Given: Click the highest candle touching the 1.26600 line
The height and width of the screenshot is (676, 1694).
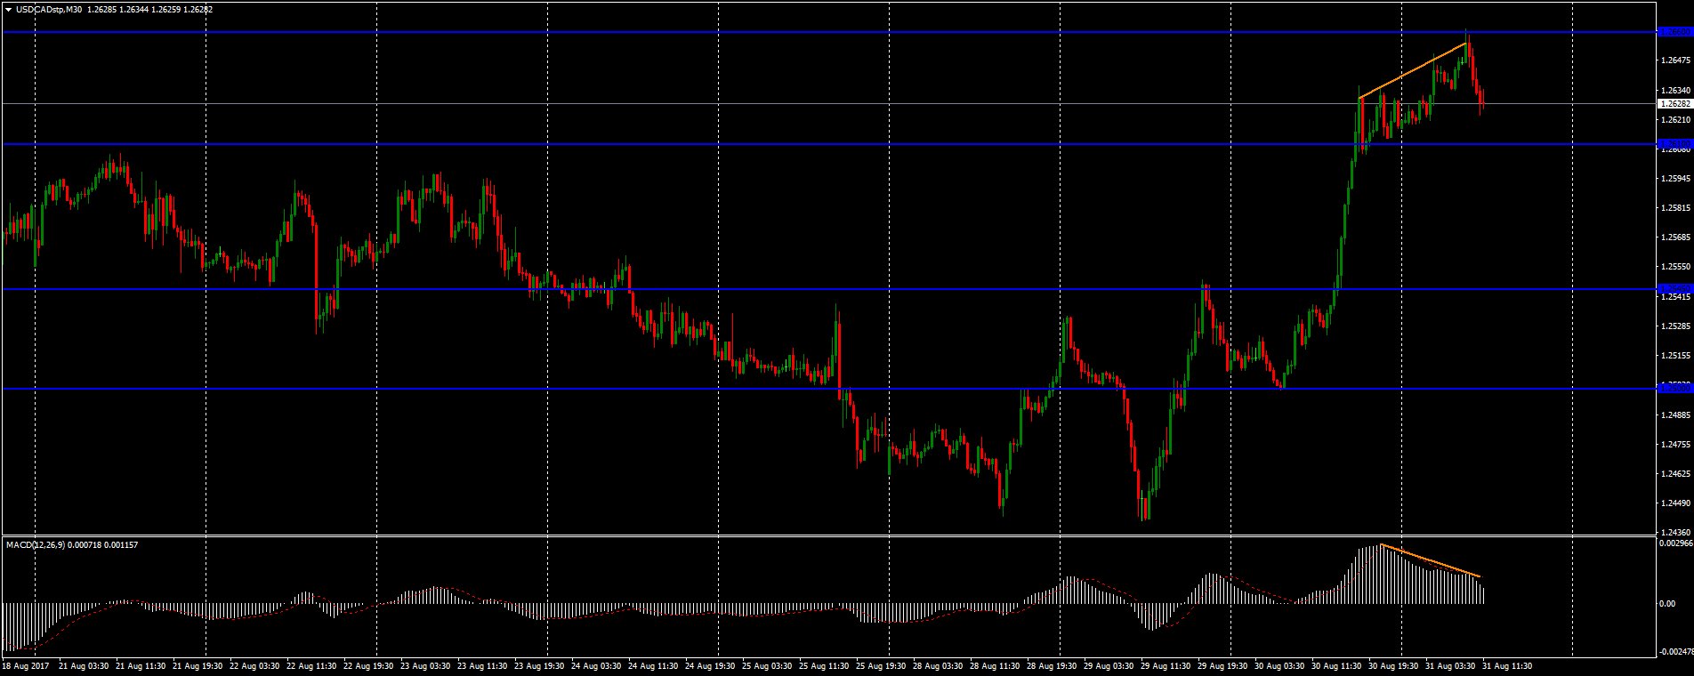Looking at the screenshot, I should pos(1467,44).
